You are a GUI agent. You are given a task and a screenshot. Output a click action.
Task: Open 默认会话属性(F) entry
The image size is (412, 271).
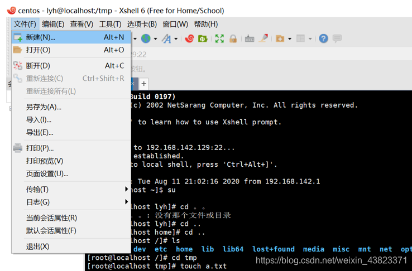pos(71,231)
